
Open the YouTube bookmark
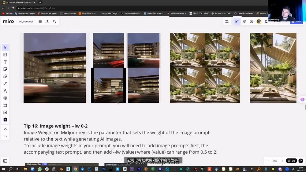click(7, 13)
